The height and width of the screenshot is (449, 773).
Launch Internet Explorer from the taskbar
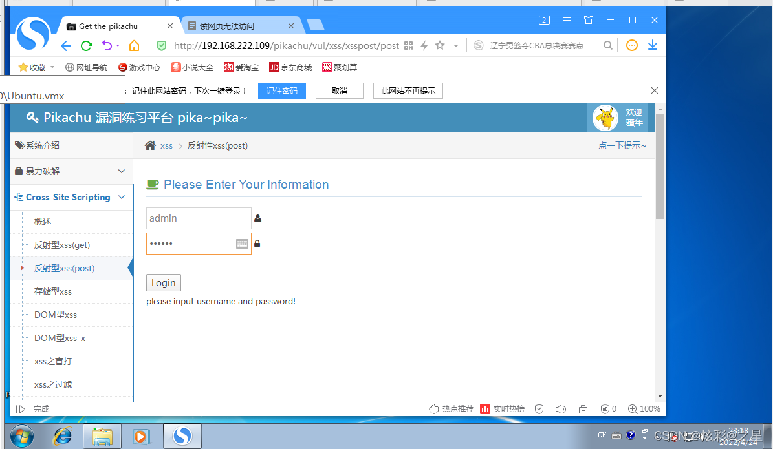tap(62, 436)
